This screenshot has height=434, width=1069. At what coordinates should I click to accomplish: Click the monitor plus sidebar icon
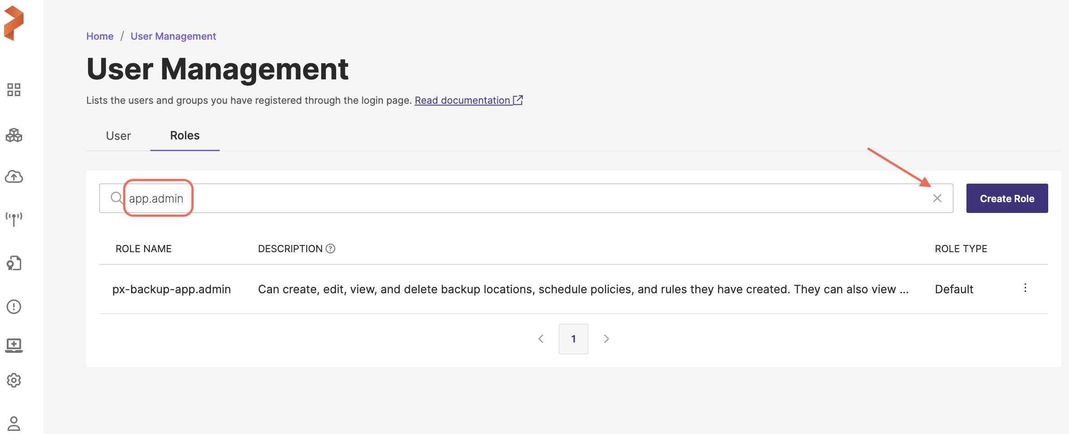pyautogui.click(x=14, y=345)
